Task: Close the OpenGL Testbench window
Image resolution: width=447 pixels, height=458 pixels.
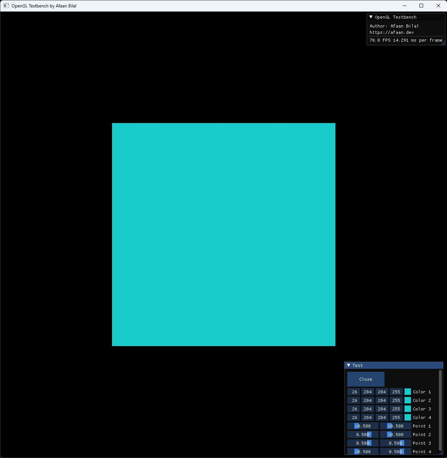Action: (438, 6)
